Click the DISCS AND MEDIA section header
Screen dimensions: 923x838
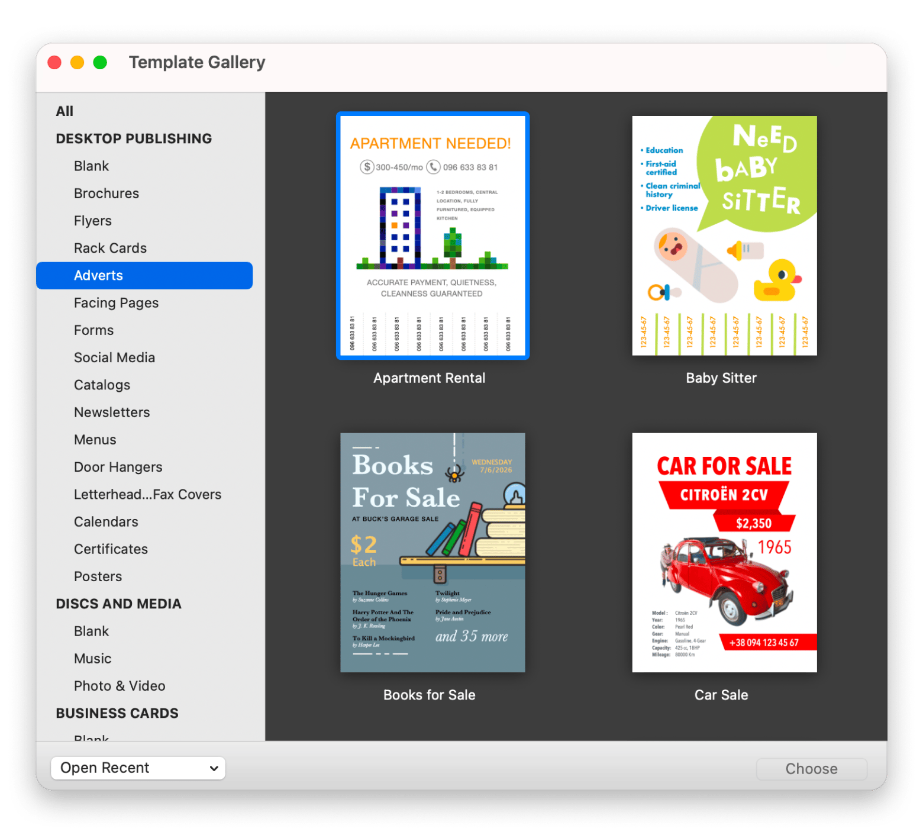click(x=118, y=604)
